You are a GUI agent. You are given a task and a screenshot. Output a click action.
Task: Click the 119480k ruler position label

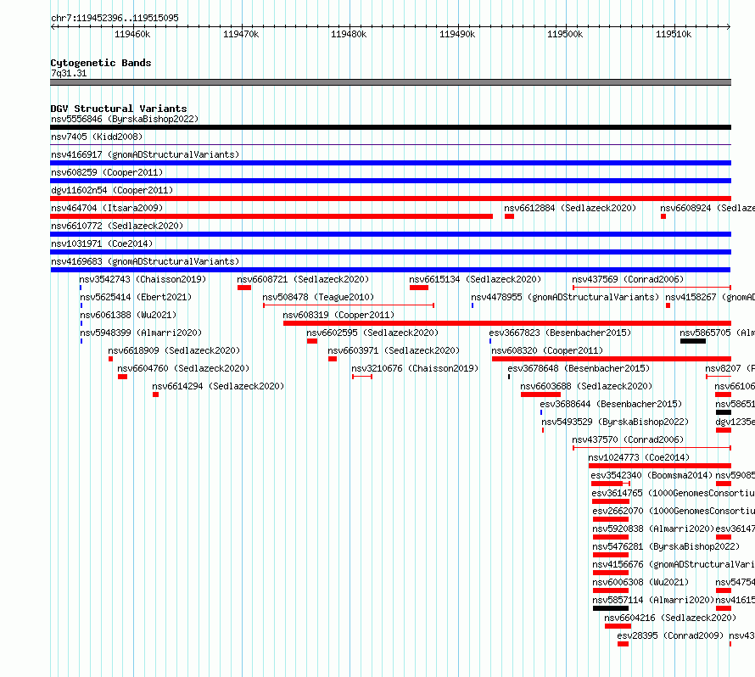click(x=349, y=34)
